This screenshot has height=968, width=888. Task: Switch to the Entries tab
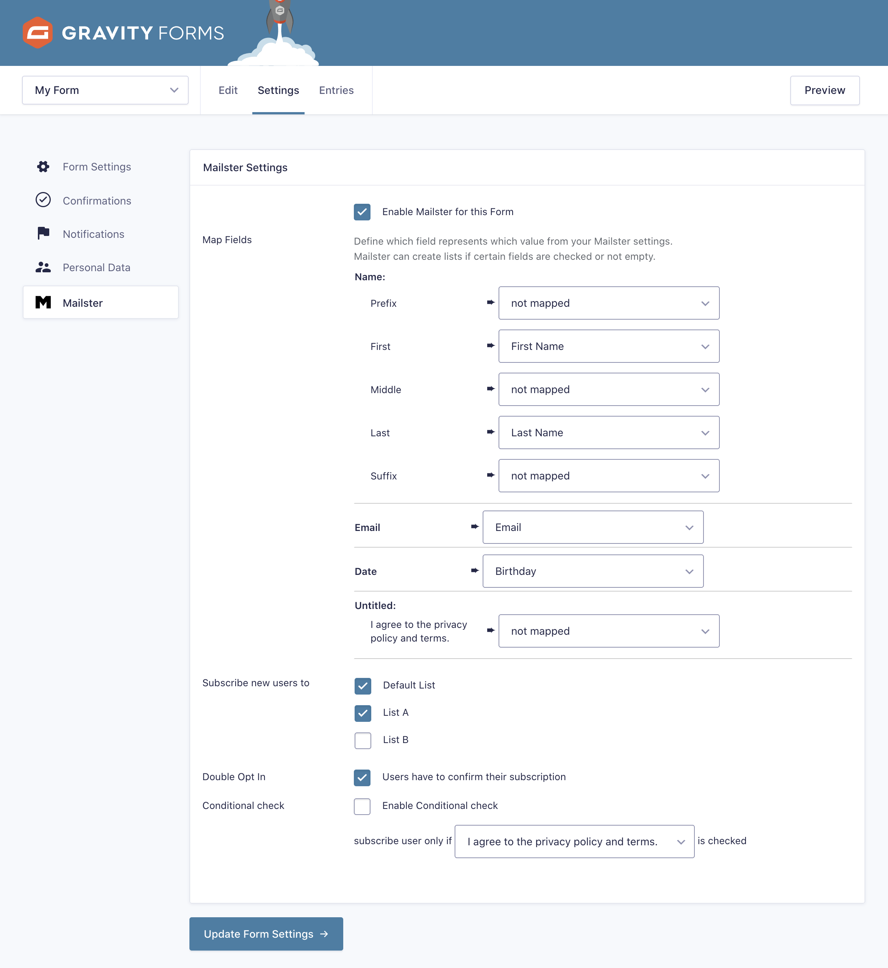[336, 90]
